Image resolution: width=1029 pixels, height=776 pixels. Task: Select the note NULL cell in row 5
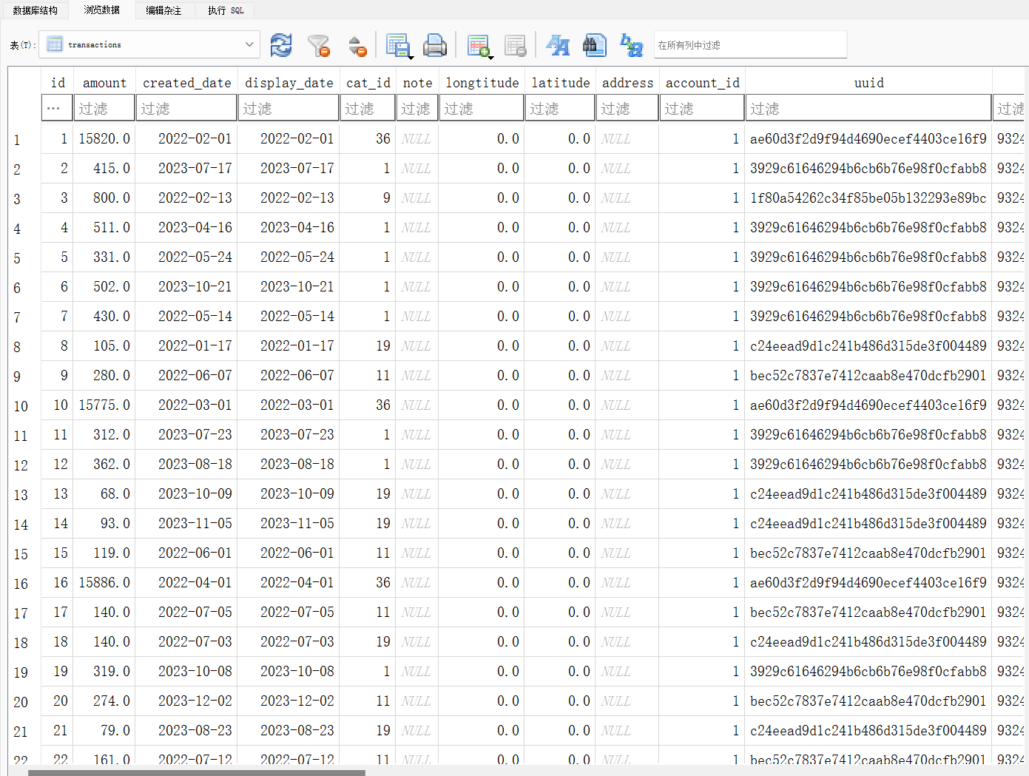(x=417, y=257)
